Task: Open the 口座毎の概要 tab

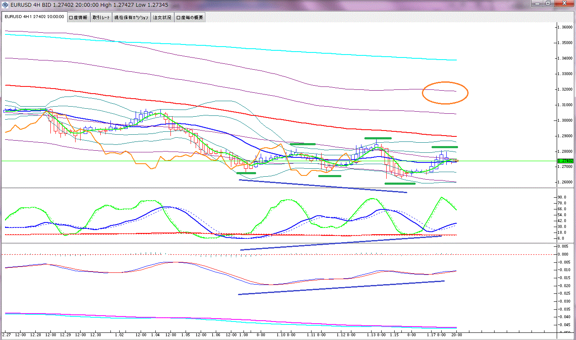Action: click(190, 18)
